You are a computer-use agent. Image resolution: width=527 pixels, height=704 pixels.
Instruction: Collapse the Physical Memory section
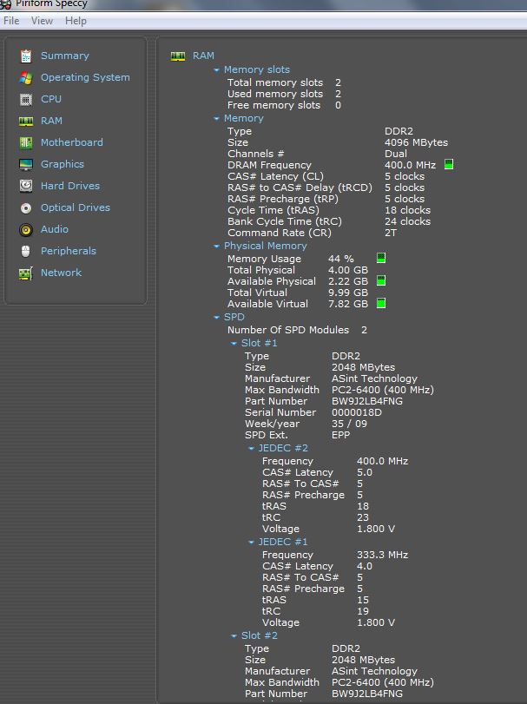[x=216, y=246]
